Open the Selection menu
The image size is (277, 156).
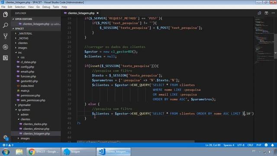(x=20, y=7)
